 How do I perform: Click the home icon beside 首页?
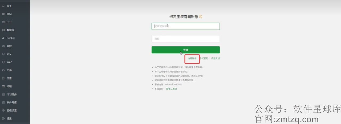pyautogui.click(x=3, y=6)
